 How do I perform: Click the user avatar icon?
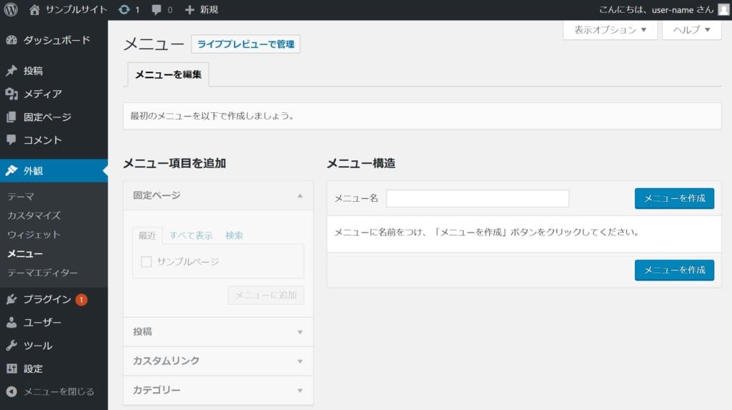tap(723, 10)
